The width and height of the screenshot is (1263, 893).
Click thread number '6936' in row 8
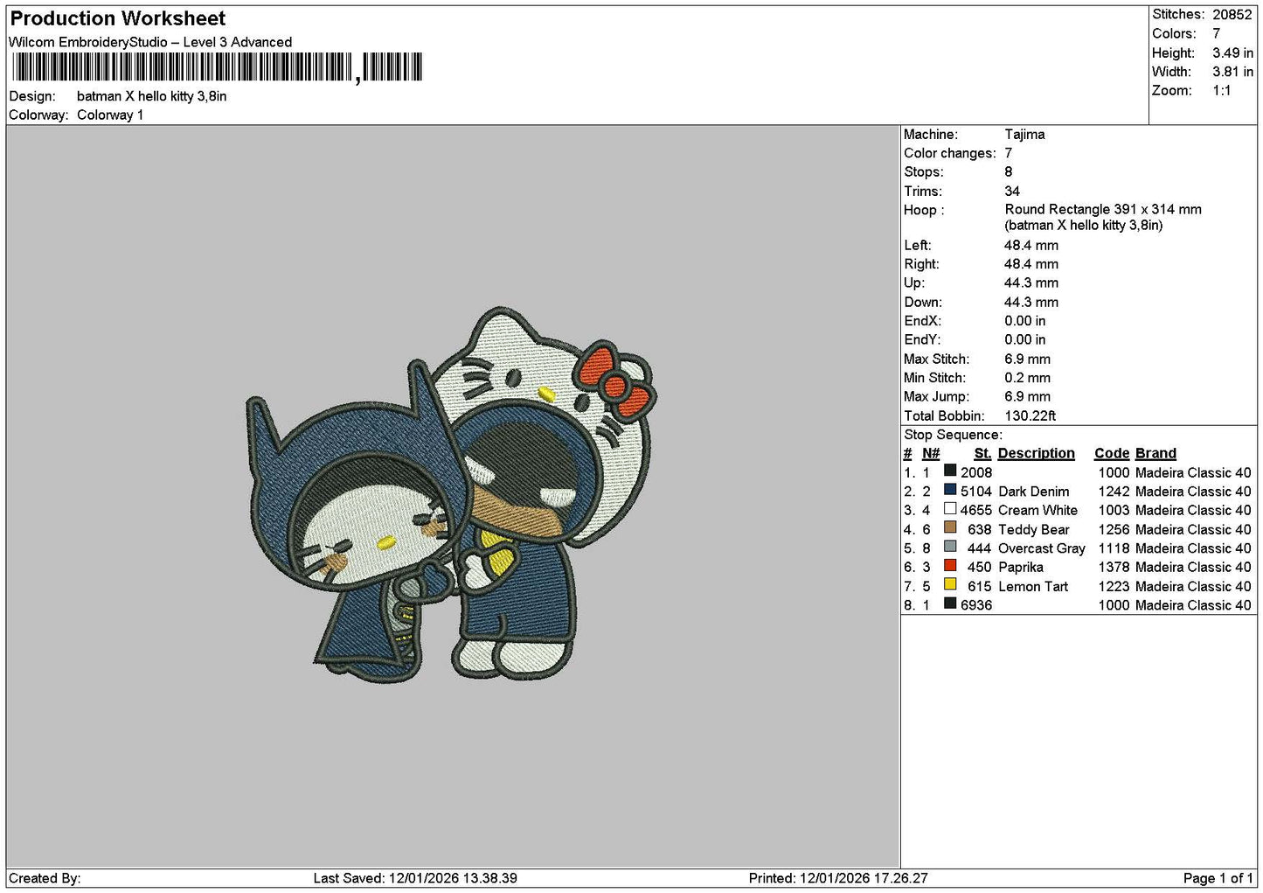pos(976,605)
